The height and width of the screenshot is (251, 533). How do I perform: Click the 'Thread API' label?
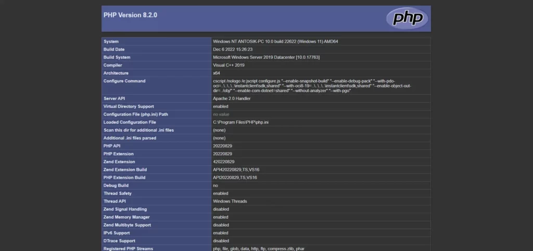[x=115, y=201]
